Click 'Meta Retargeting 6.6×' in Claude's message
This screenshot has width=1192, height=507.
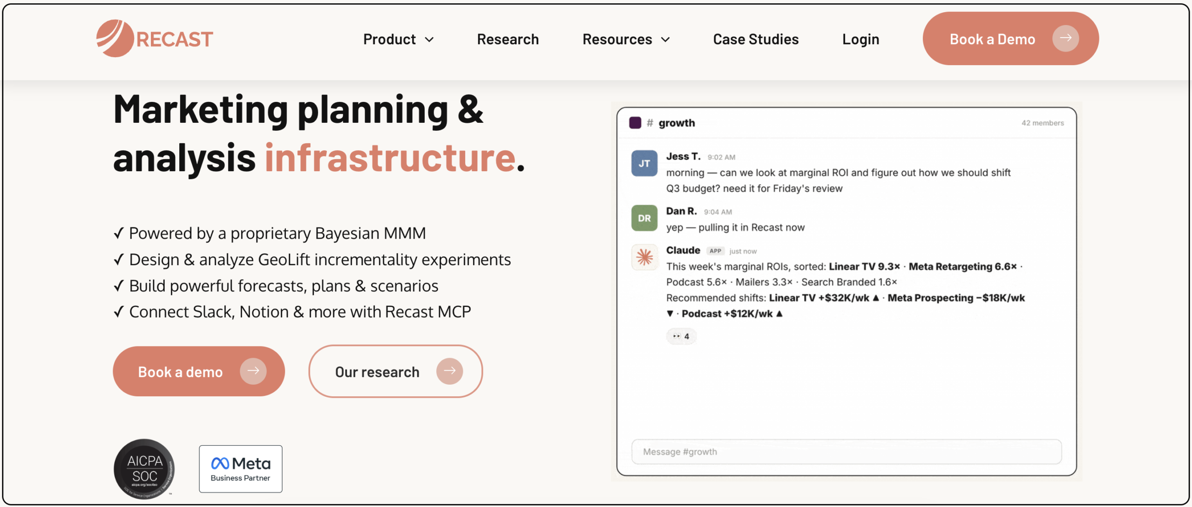(962, 267)
